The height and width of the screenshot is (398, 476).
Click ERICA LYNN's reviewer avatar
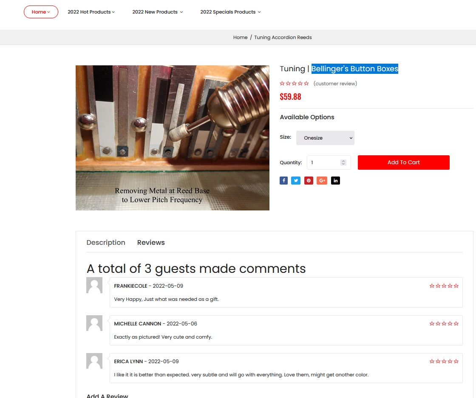point(94,361)
